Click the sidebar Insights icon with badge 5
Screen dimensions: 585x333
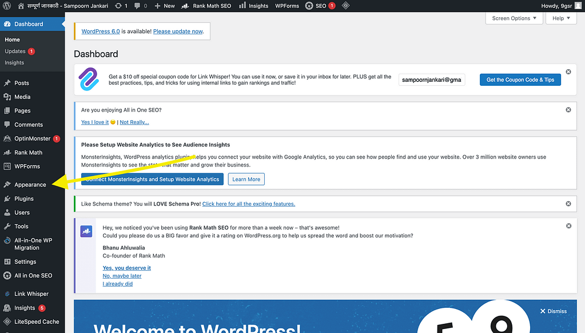(7, 308)
